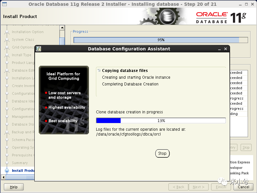The image size is (257, 193).
Task: Click the greyed Back button
Action: [178, 187]
